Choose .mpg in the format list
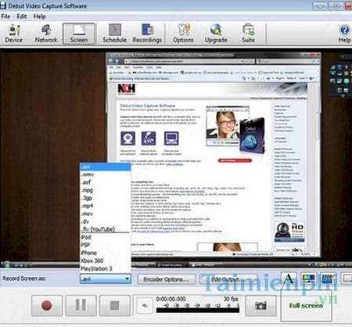The height and width of the screenshot is (327, 352). 105,190
